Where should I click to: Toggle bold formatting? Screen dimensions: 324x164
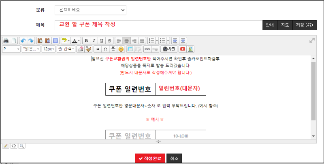coord(86,41)
